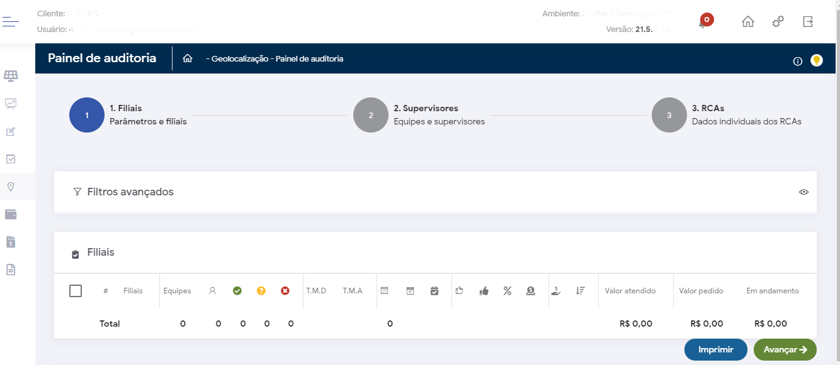Open the presentation chart sidebar icon
This screenshot has width=840, height=365.
(11, 104)
